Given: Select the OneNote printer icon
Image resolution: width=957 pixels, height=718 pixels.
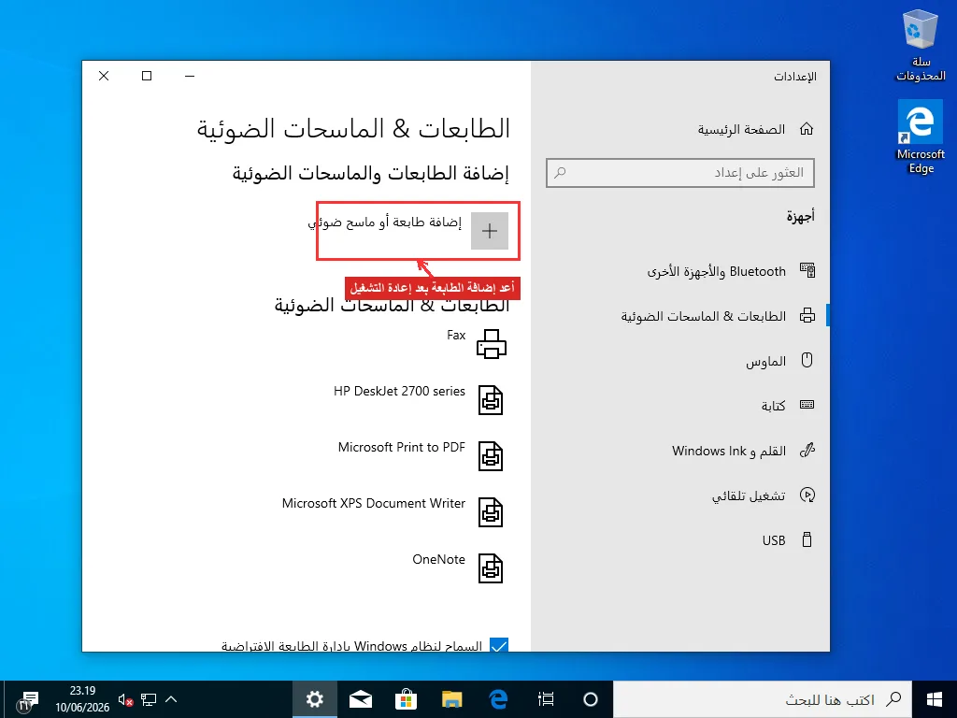Looking at the screenshot, I should click(x=491, y=568).
